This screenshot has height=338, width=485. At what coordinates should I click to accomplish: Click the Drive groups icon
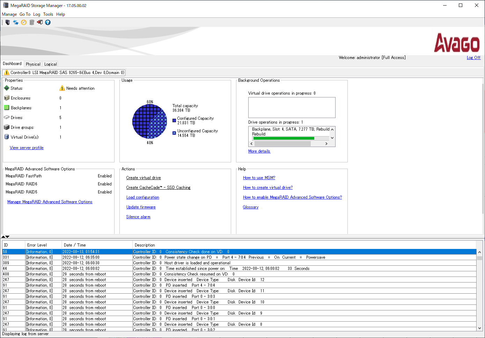pyautogui.click(x=7, y=127)
